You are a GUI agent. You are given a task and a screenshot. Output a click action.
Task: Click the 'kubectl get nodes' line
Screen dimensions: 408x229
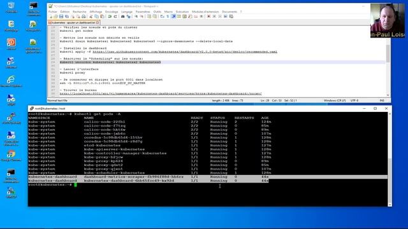coord(76,31)
